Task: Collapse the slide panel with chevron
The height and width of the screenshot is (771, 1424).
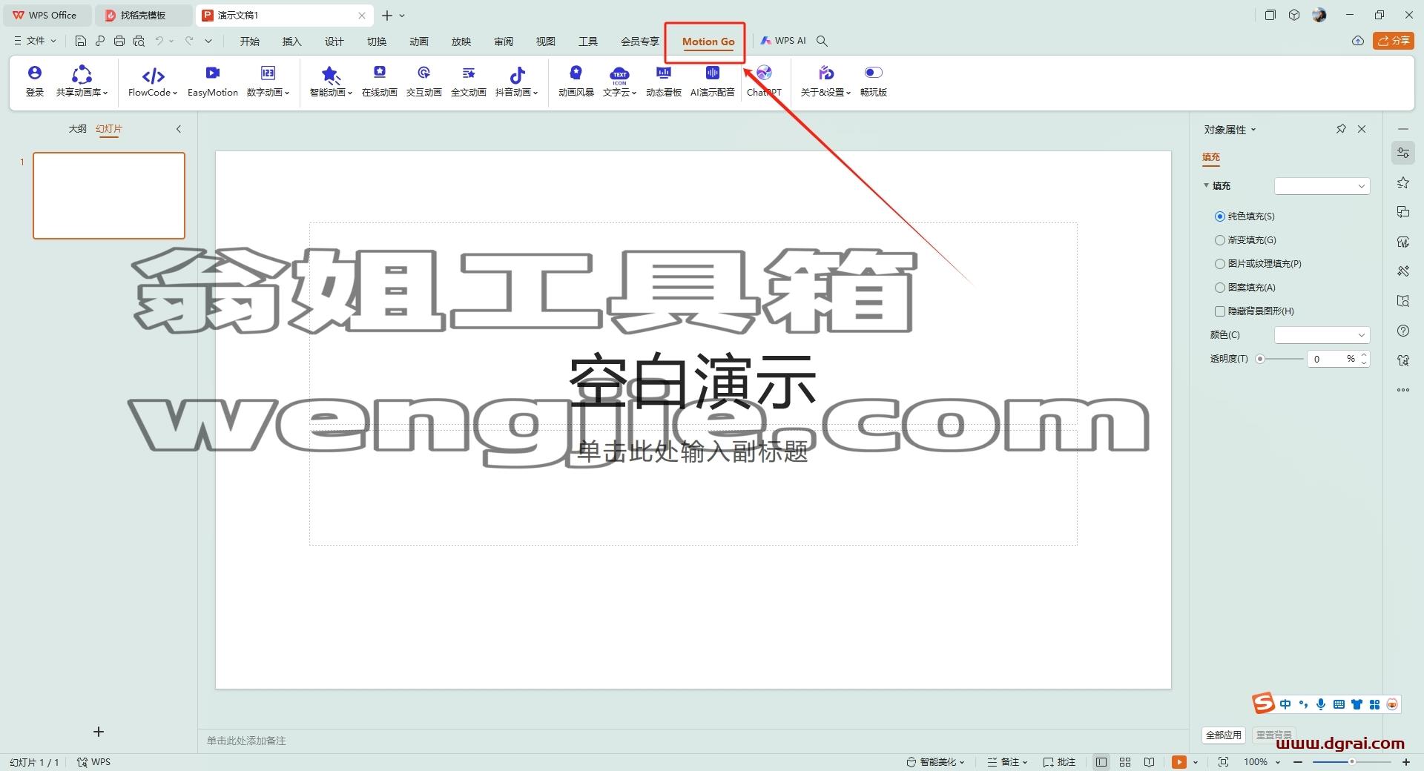Action: point(179,129)
